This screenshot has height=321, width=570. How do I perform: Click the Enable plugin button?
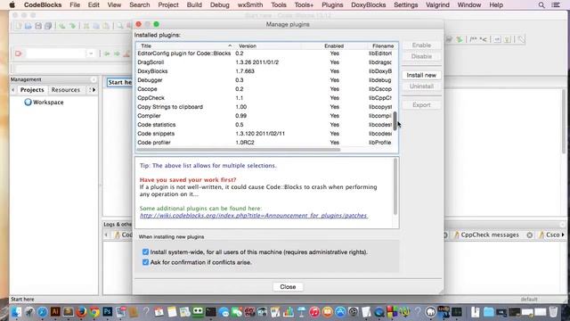tap(421, 45)
